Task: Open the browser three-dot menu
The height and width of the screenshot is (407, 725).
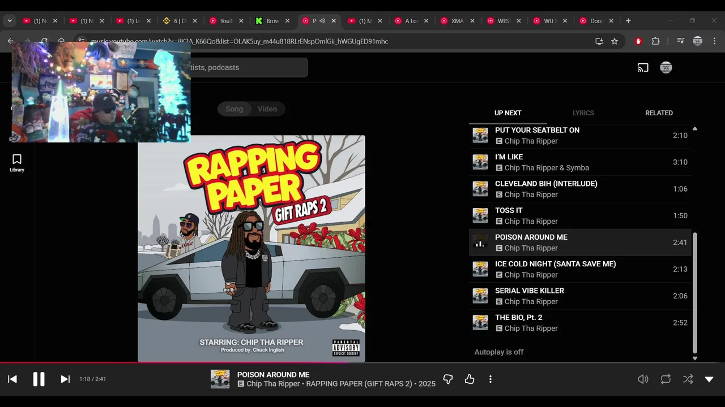Action: (x=714, y=41)
